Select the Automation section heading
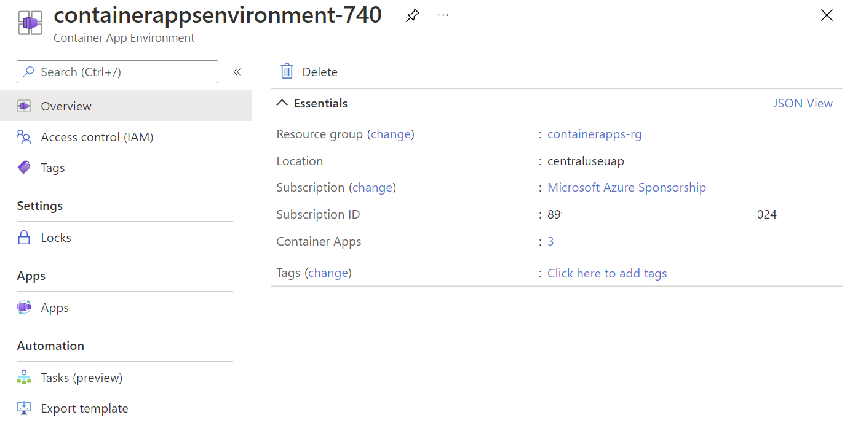This screenshot has width=850, height=434. coord(50,346)
